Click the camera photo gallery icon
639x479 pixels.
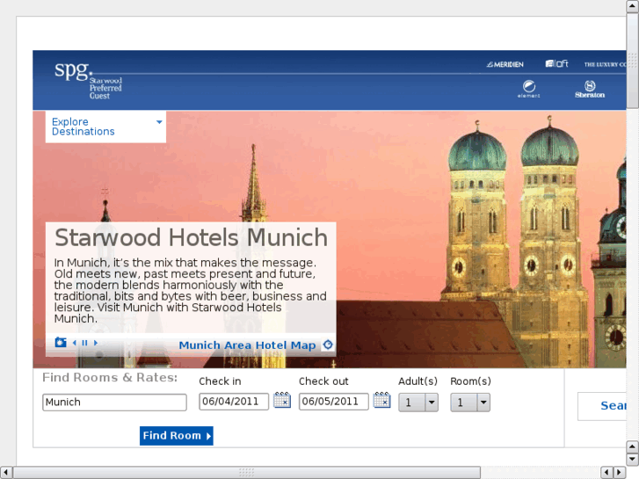pyautogui.click(x=61, y=343)
